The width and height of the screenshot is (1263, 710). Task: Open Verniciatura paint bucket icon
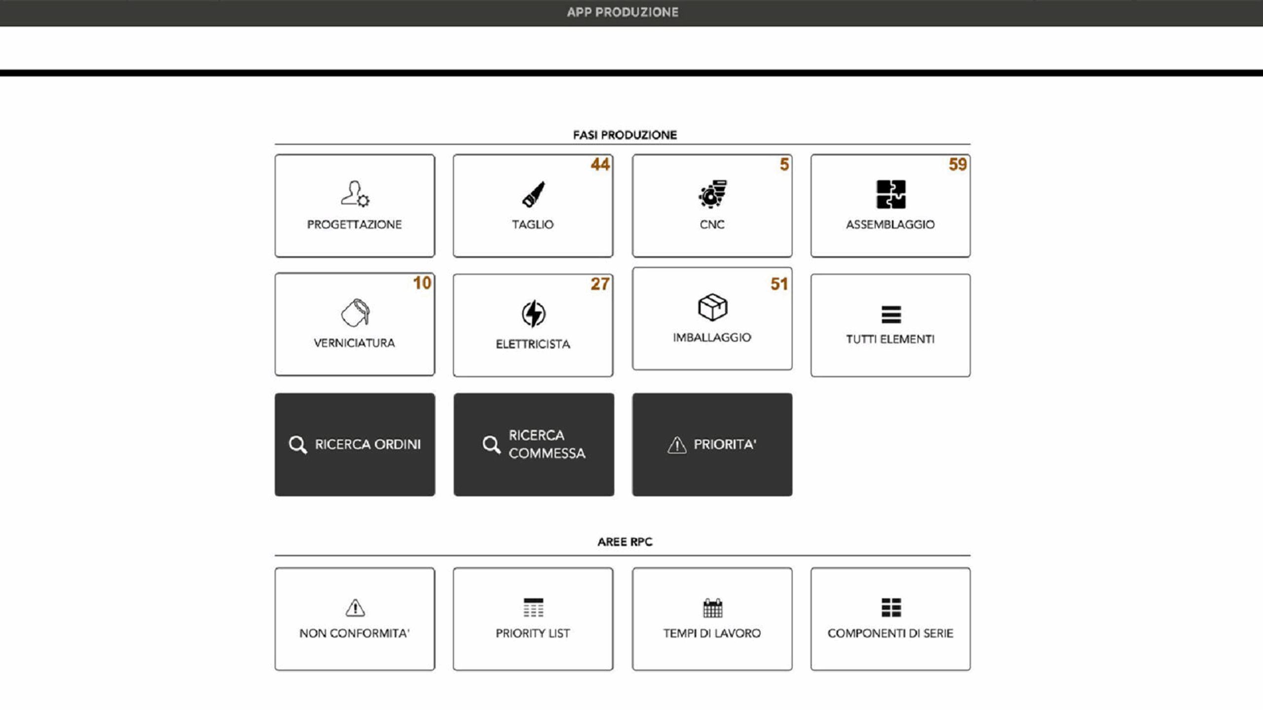355,313
